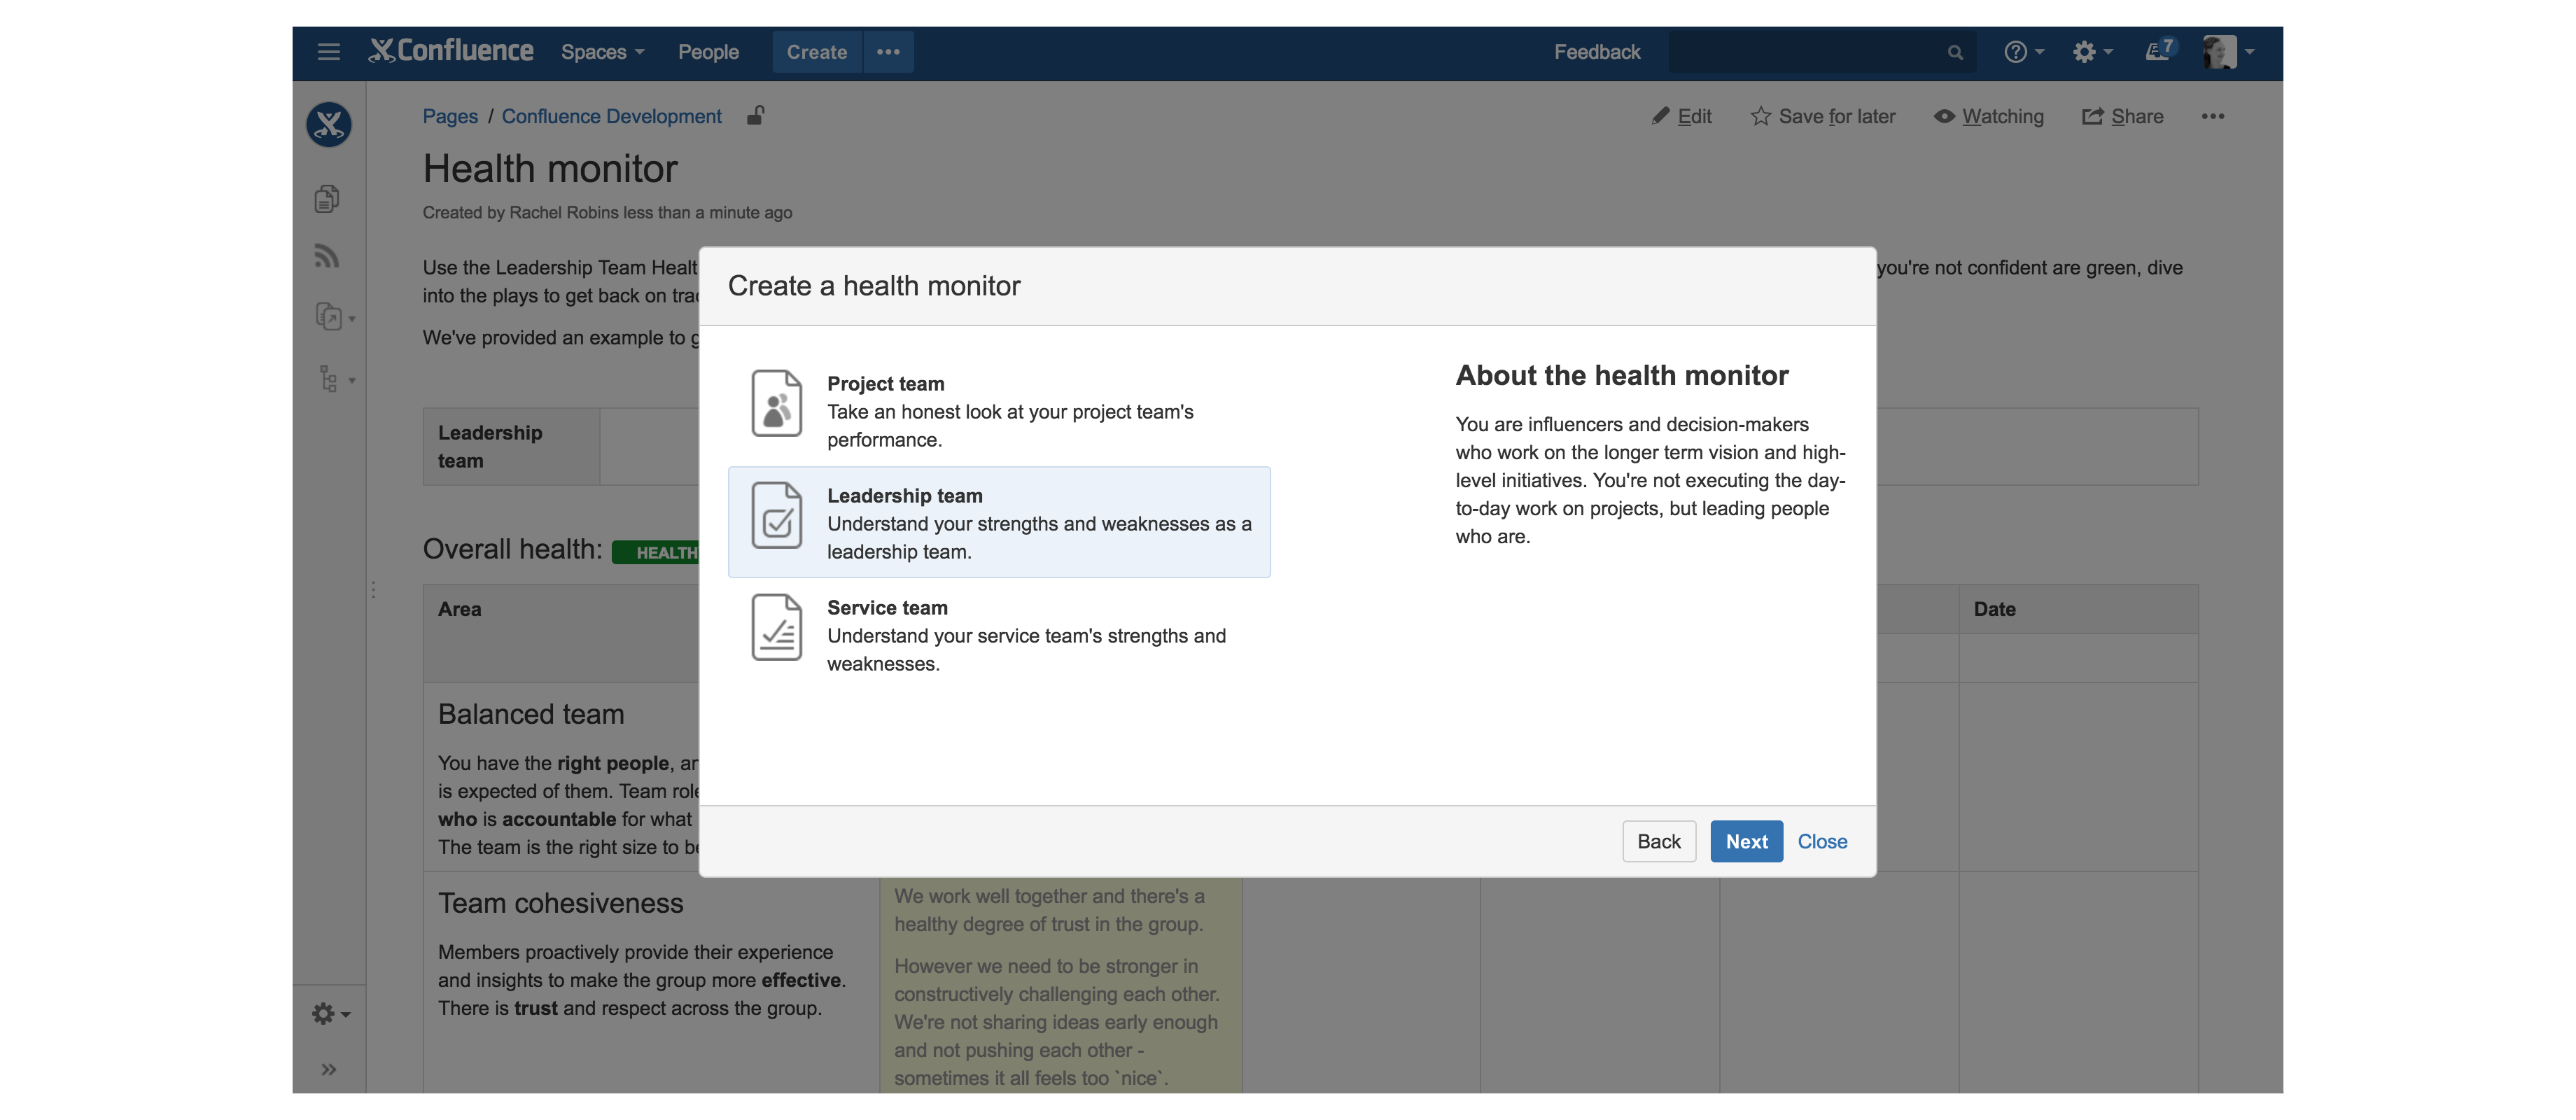Open the create-from-template ellipsis button

tap(888, 52)
